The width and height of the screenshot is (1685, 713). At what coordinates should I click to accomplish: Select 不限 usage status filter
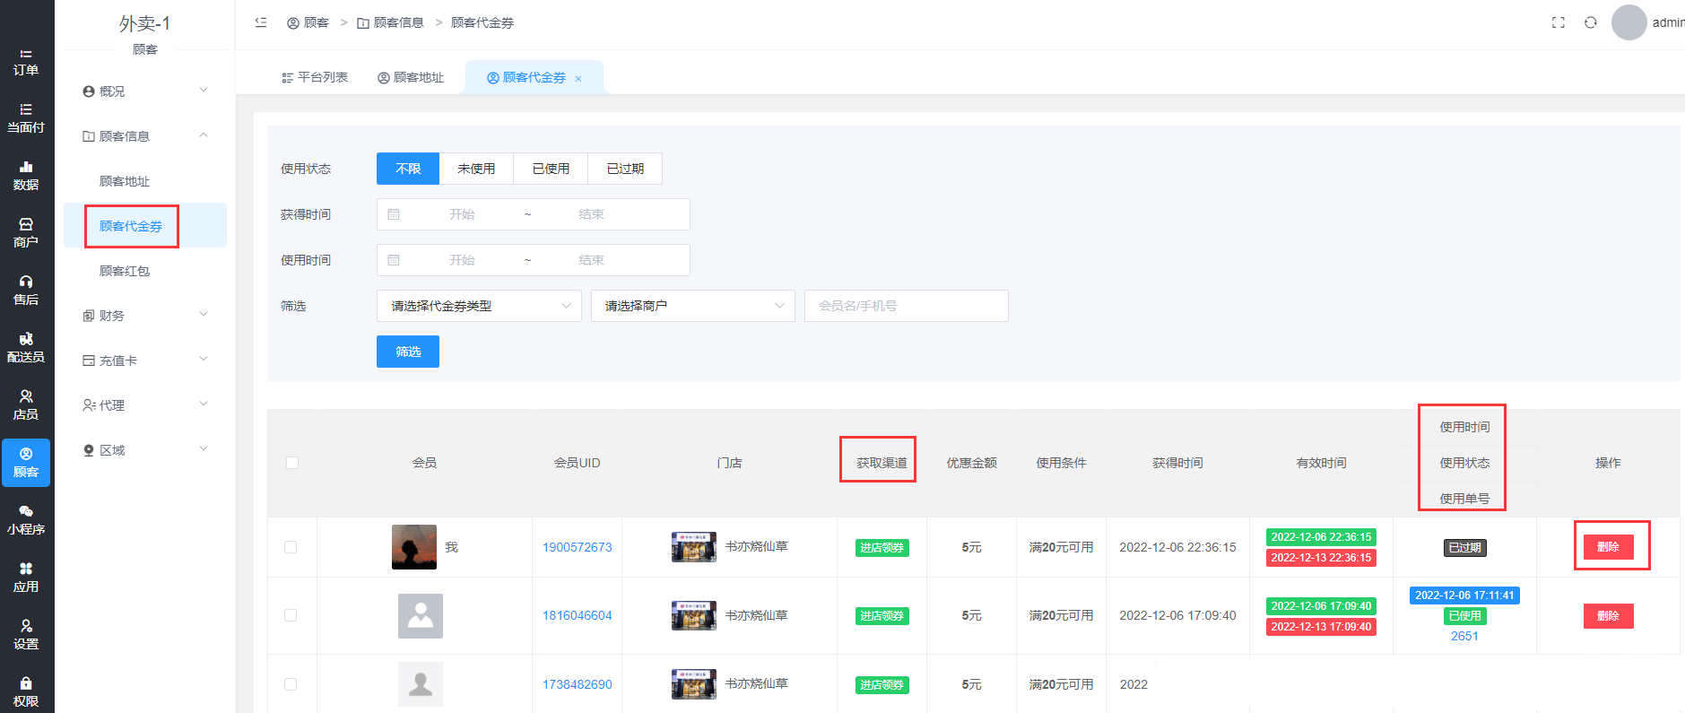408,169
